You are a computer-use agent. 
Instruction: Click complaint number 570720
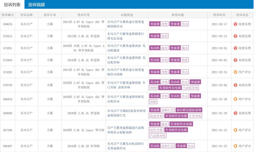(x=8, y=85)
